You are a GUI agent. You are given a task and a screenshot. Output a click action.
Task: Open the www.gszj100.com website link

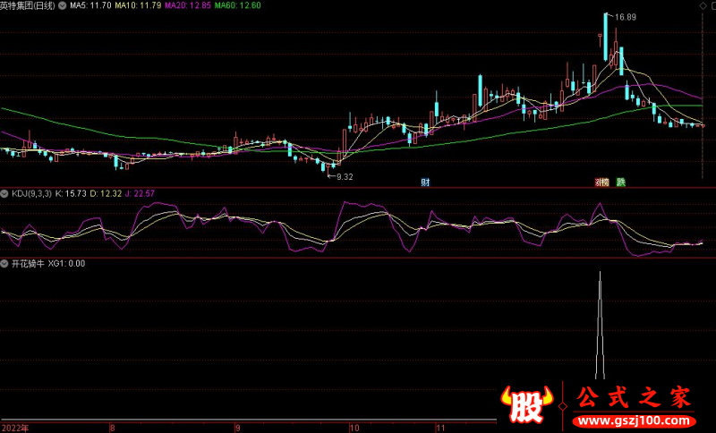tap(632, 420)
